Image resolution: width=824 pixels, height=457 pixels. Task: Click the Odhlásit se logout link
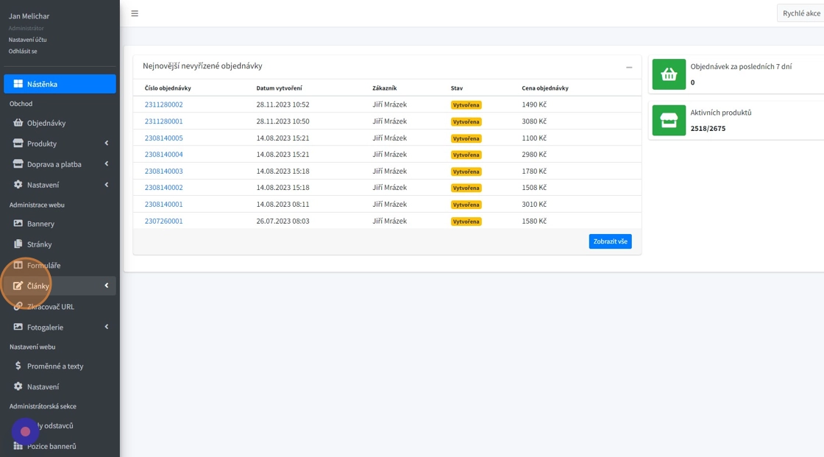pyautogui.click(x=23, y=51)
